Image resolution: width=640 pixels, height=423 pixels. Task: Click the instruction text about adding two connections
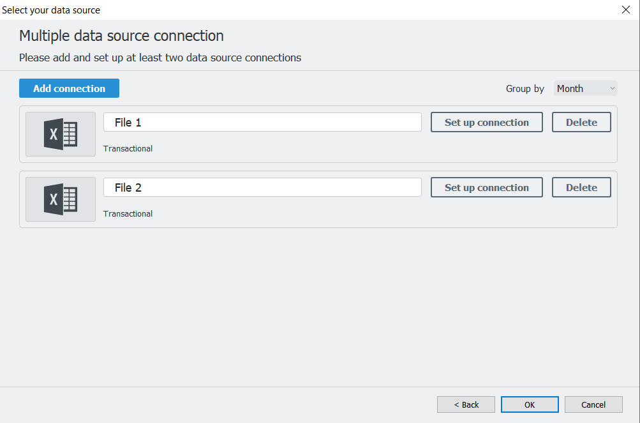pos(160,58)
